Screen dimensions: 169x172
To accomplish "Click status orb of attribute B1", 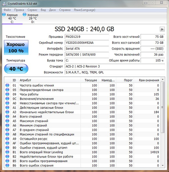I will pyautogui.click(x=8, y=152).
